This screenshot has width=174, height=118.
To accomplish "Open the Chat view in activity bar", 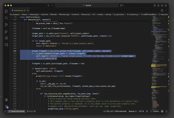I will [6, 45].
